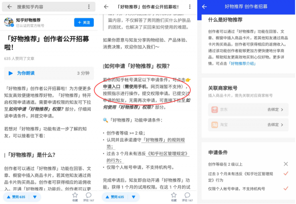
Task: Tap 635 人赞同了文章 text
Action: click(19, 58)
